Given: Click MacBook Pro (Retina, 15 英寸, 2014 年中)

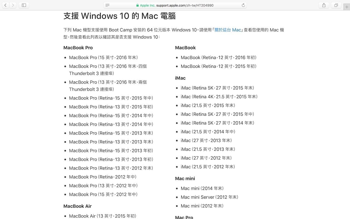Looking at the screenshot, I should coord(111,116).
